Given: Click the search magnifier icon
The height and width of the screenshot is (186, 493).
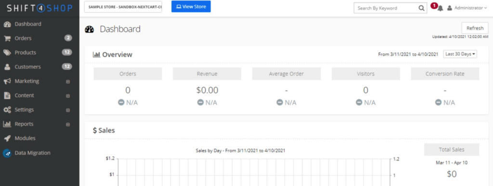Looking at the screenshot, I should tap(421, 8).
